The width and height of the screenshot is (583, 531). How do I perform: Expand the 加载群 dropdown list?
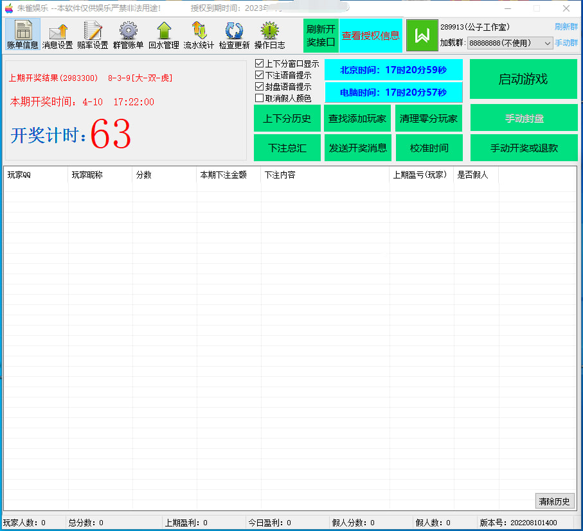(547, 43)
